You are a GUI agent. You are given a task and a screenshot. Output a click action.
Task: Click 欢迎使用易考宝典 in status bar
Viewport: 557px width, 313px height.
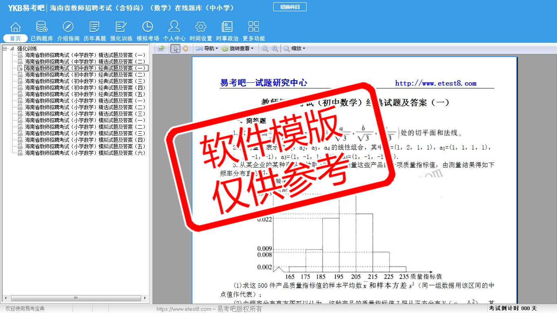pyautogui.click(x=25, y=309)
